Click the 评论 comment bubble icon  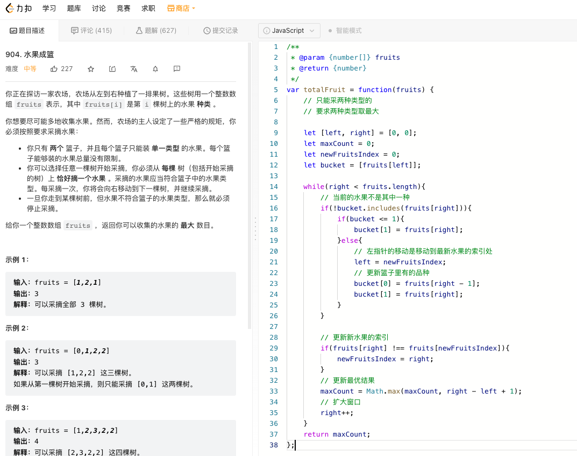[74, 31]
